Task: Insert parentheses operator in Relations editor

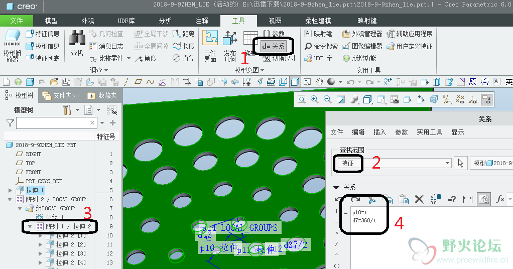Action: pos(337,265)
